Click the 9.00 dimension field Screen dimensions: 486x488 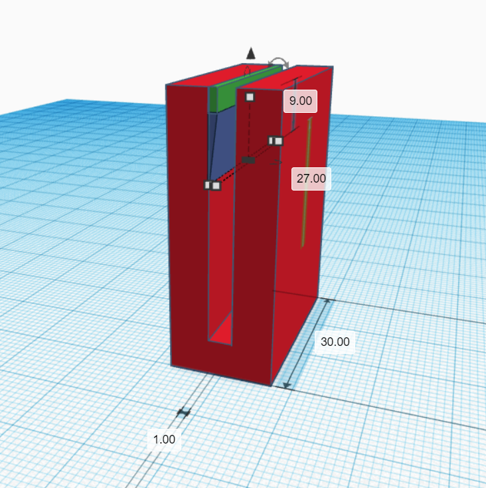tap(300, 101)
